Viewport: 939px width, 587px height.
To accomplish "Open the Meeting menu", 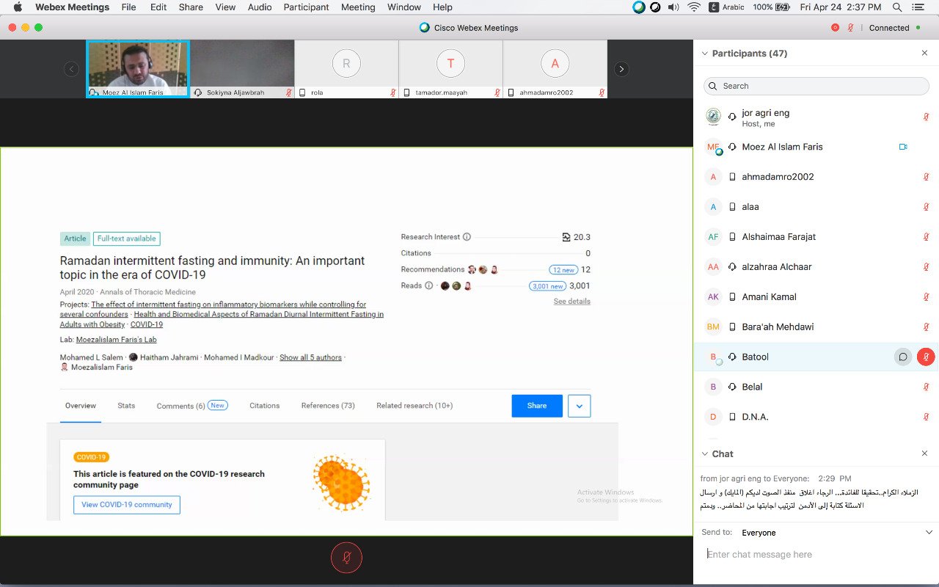I will click(x=358, y=7).
